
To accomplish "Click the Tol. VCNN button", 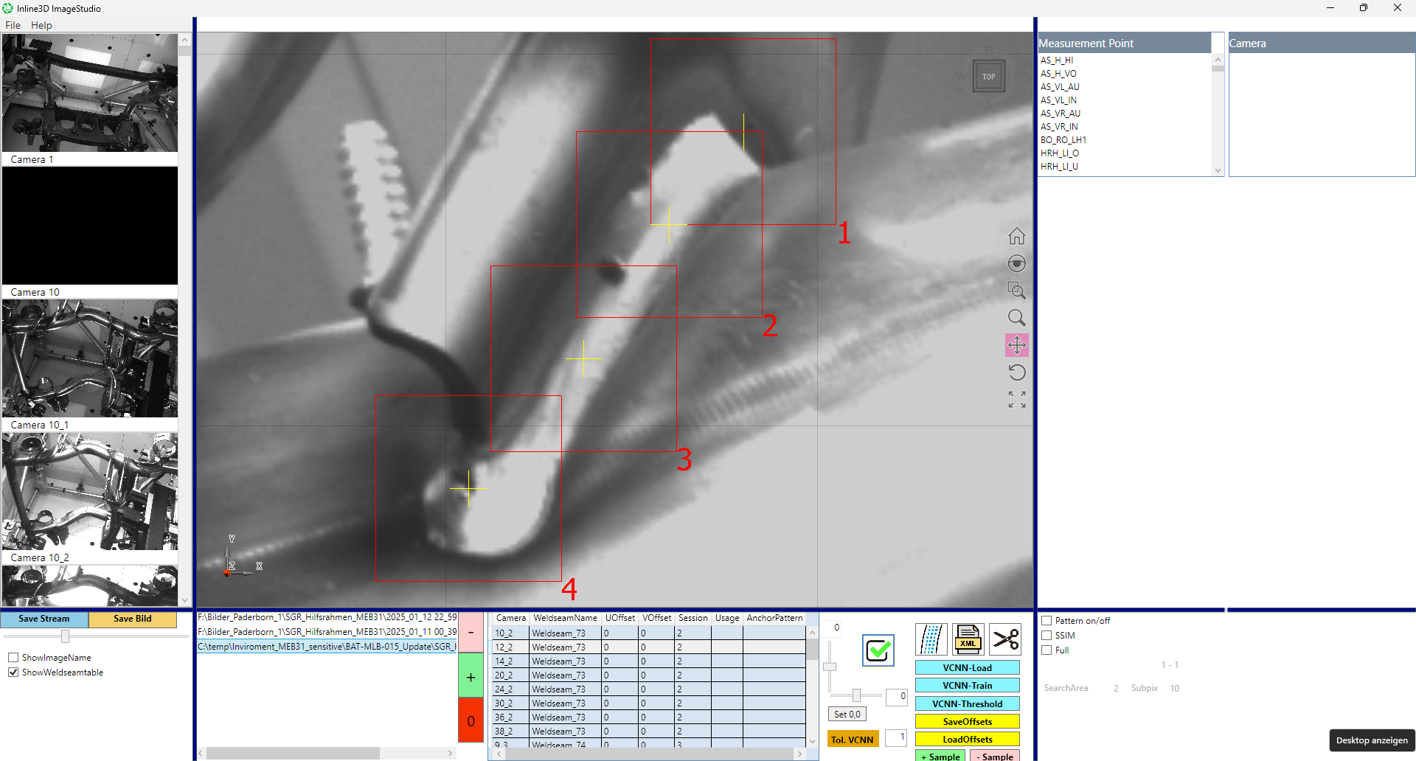I will click(853, 740).
